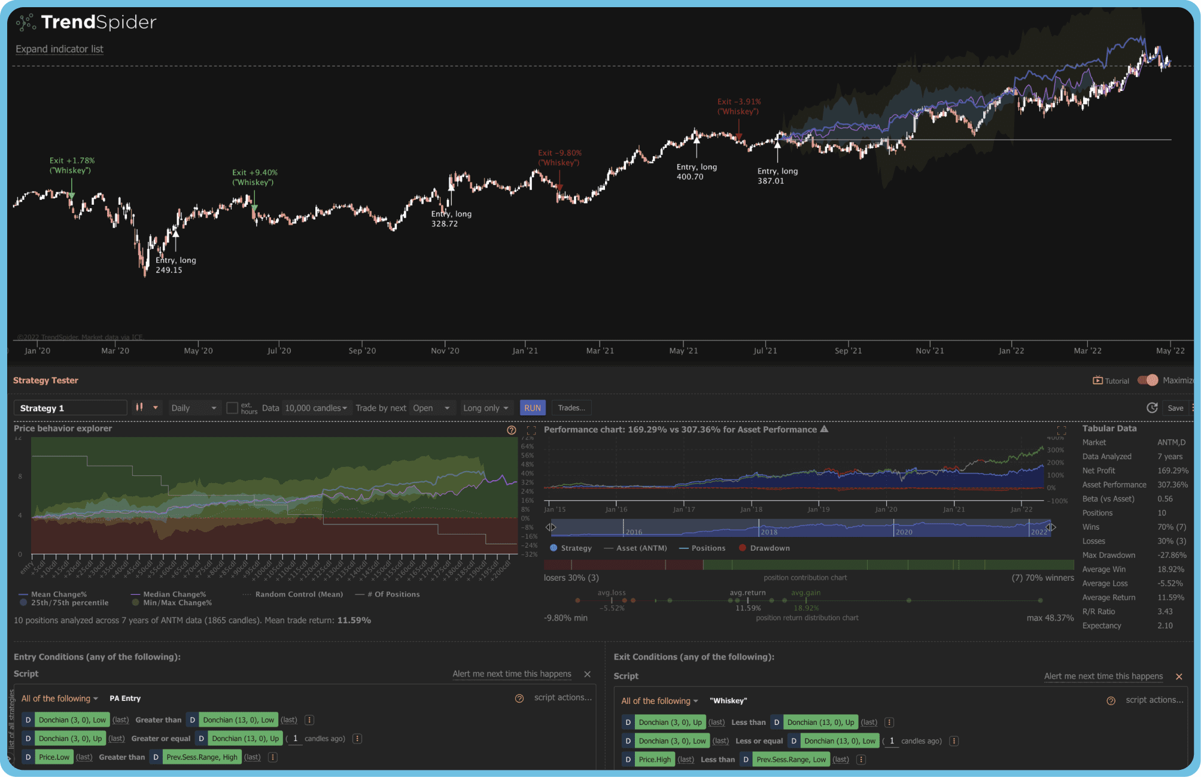Open script actions in the Exit Conditions panel
Viewport: 1201px width, 777px height.
coord(1154,700)
